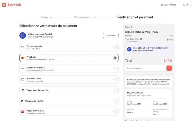Click the Revolut R icon

[23, 90]
